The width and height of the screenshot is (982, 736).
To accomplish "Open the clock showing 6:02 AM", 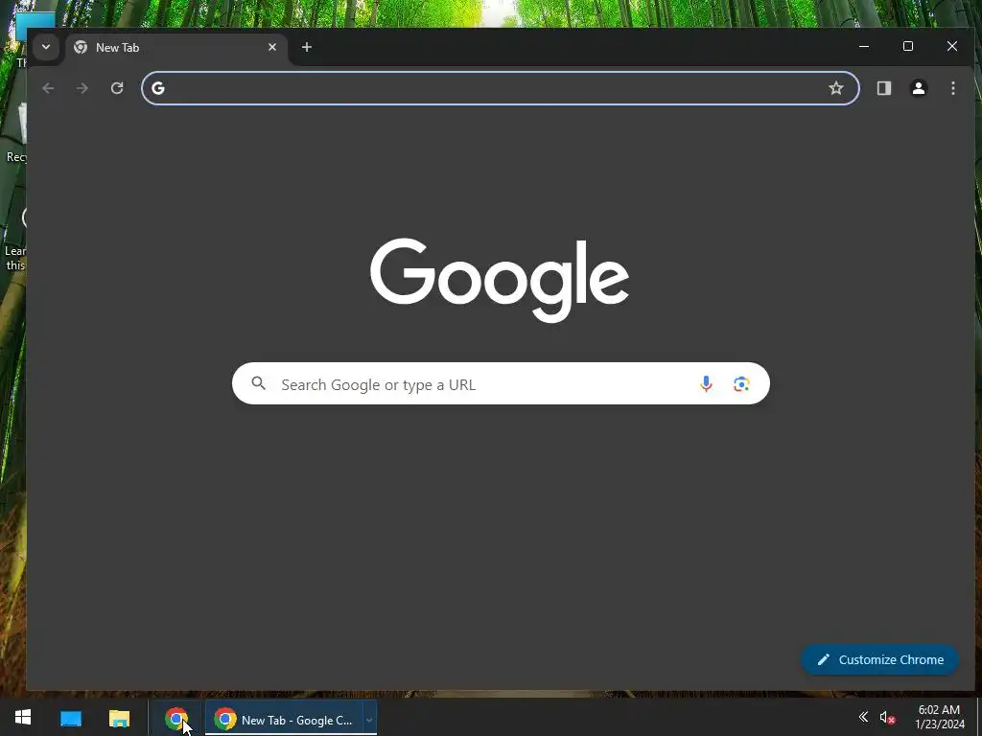I will point(939,717).
